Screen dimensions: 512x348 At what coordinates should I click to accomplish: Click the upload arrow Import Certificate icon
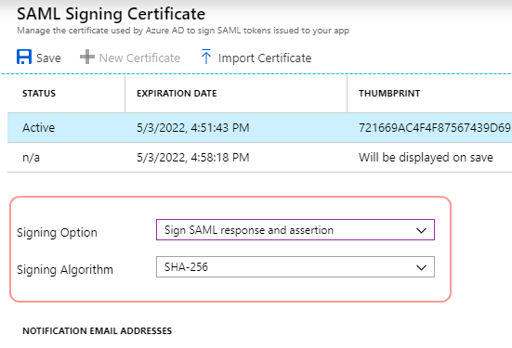[x=206, y=57]
